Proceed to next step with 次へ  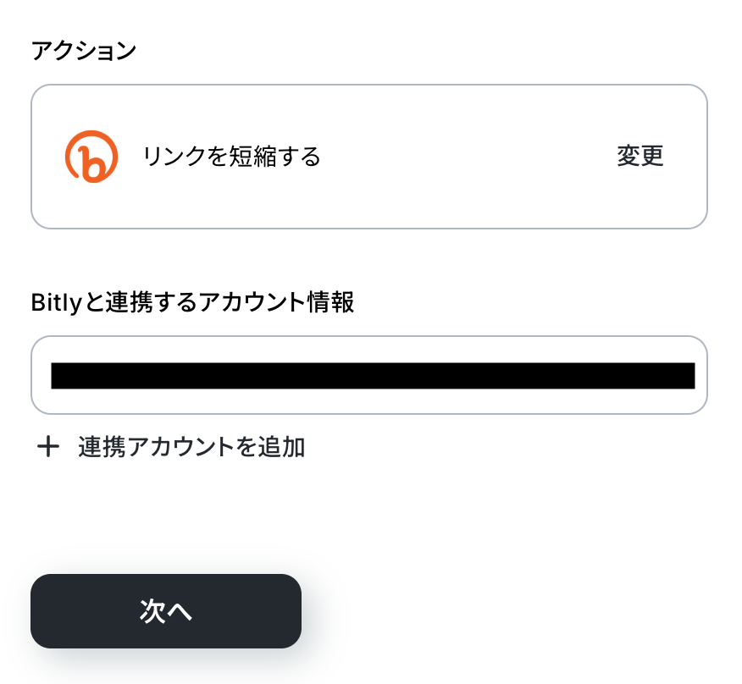[x=166, y=611]
